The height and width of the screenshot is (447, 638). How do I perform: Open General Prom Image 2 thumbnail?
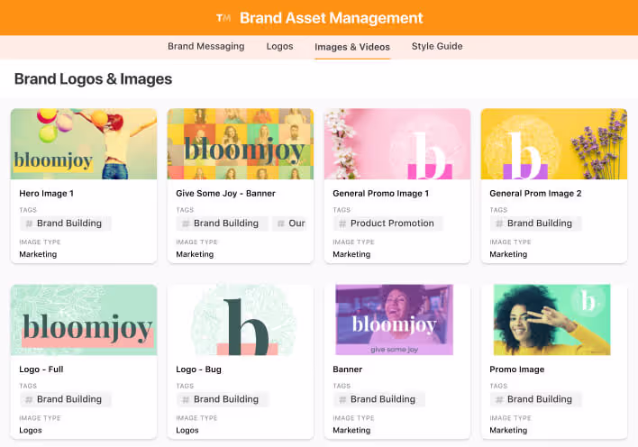(554, 144)
